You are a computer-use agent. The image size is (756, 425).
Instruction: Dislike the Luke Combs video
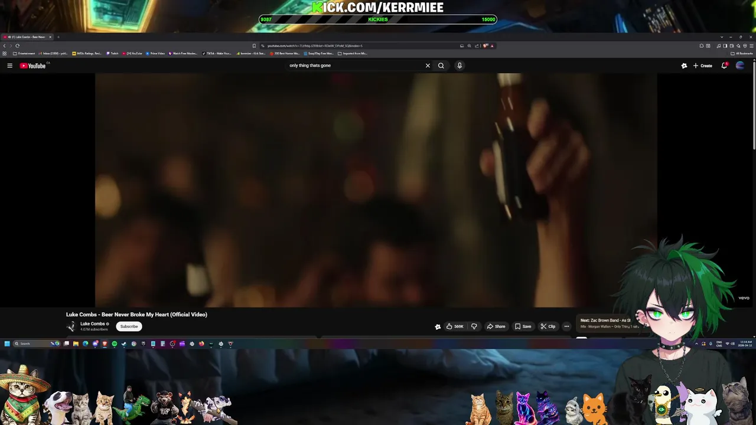point(474,326)
